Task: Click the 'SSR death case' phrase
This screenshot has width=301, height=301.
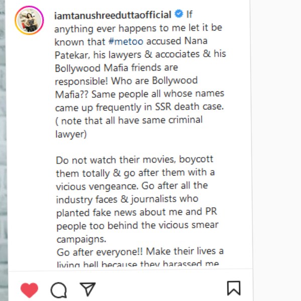Action: tap(189, 106)
